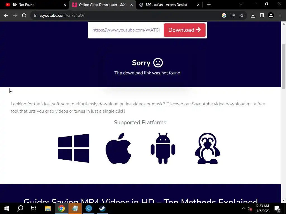Click the red Download button
This screenshot has width=286, height=214.
click(x=185, y=30)
